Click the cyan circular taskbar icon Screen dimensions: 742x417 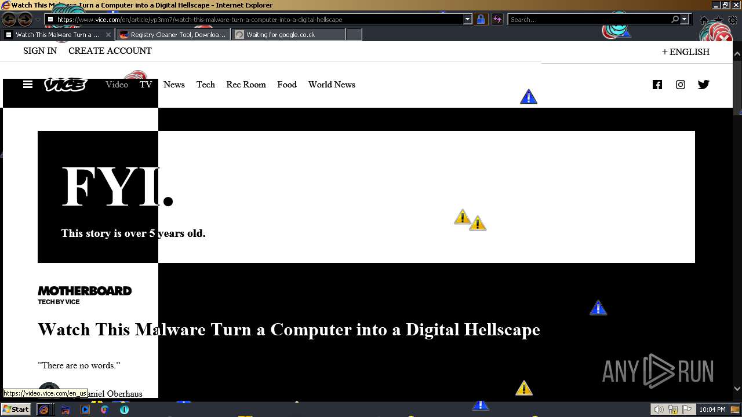[x=124, y=409]
